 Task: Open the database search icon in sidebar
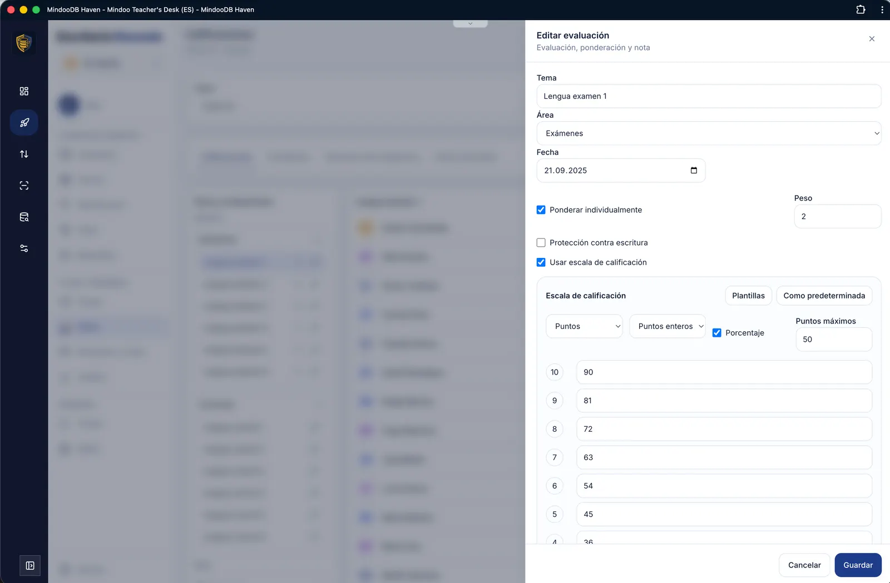pos(24,217)
